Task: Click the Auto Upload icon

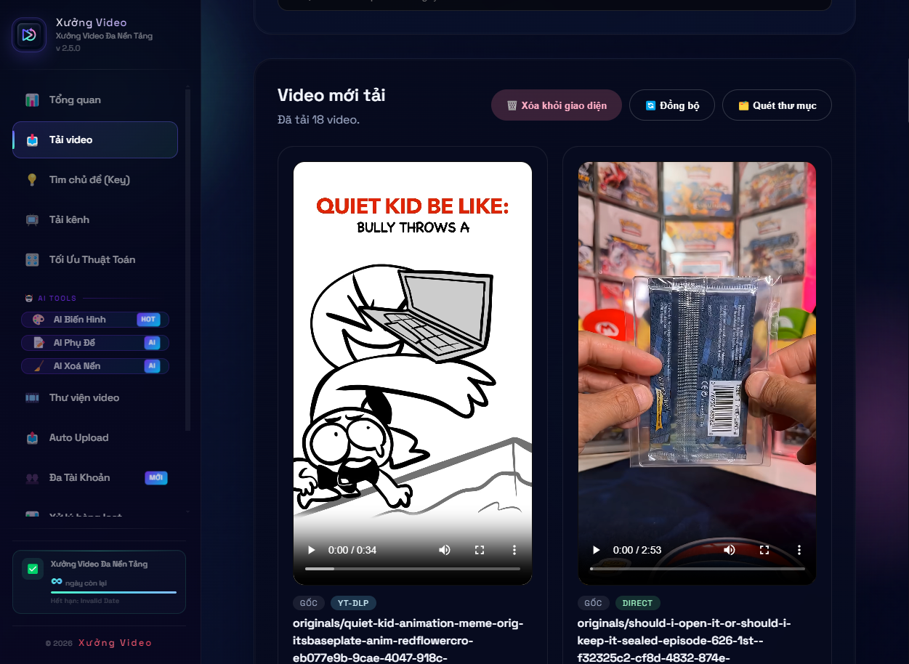Action: point(32,438)
